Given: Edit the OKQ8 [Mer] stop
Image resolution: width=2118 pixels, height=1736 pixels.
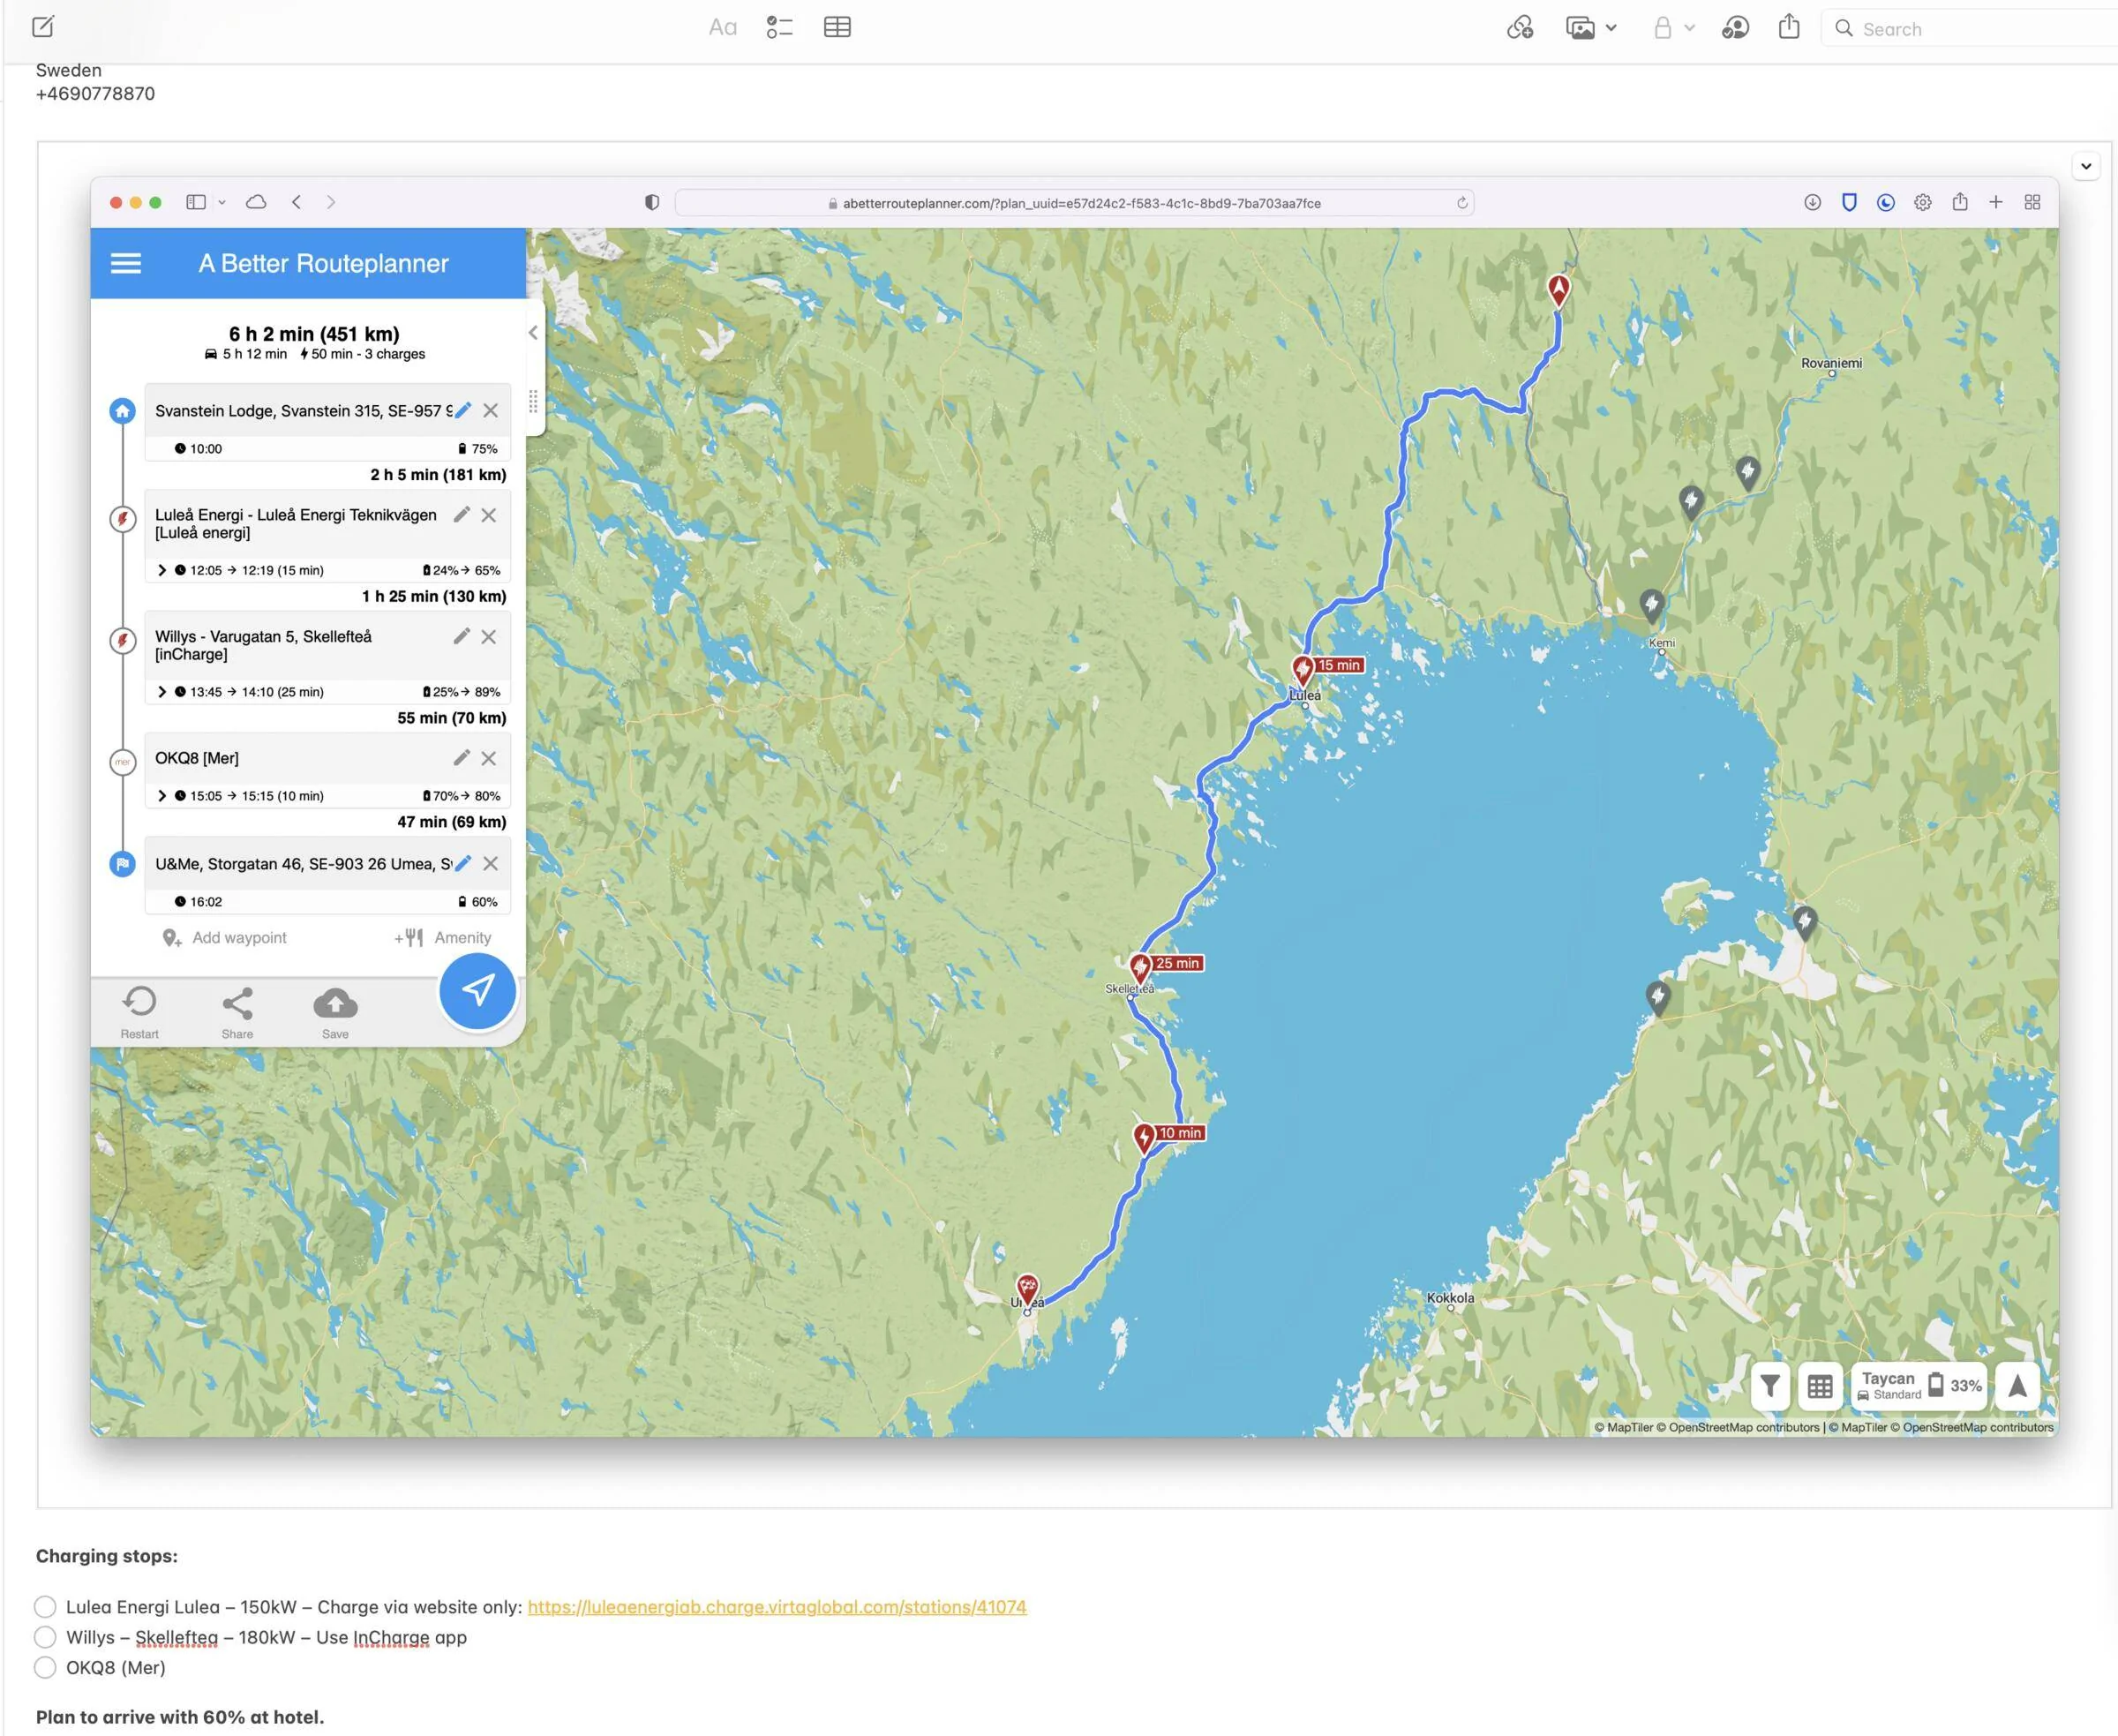Looking at the screenshot, I should pos(461,757).
